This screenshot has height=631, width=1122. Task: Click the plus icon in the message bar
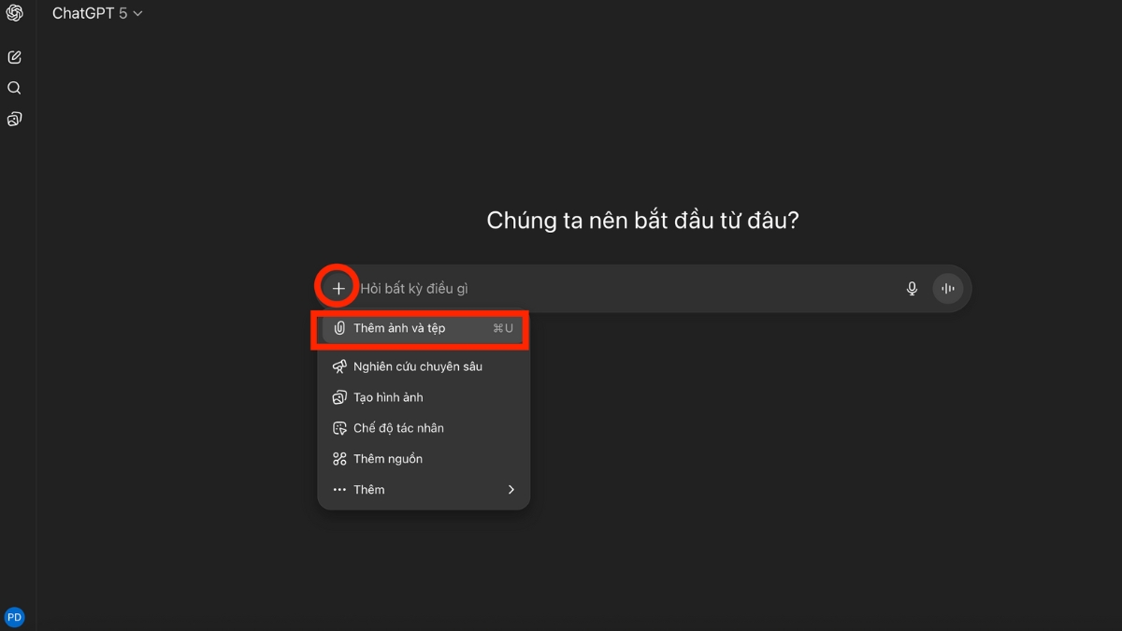(x=337, y=287)
